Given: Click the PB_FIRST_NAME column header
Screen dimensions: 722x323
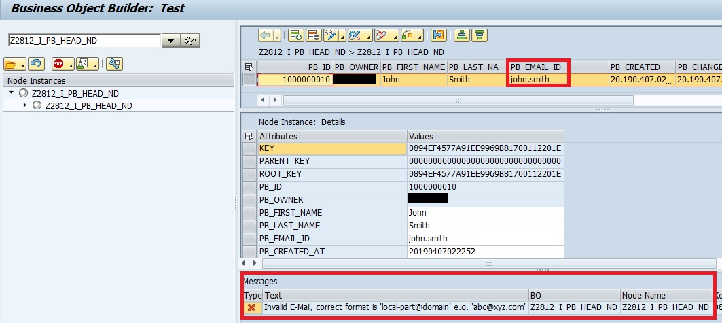Looking at the screenshot, I should click(x=414, y=67).
